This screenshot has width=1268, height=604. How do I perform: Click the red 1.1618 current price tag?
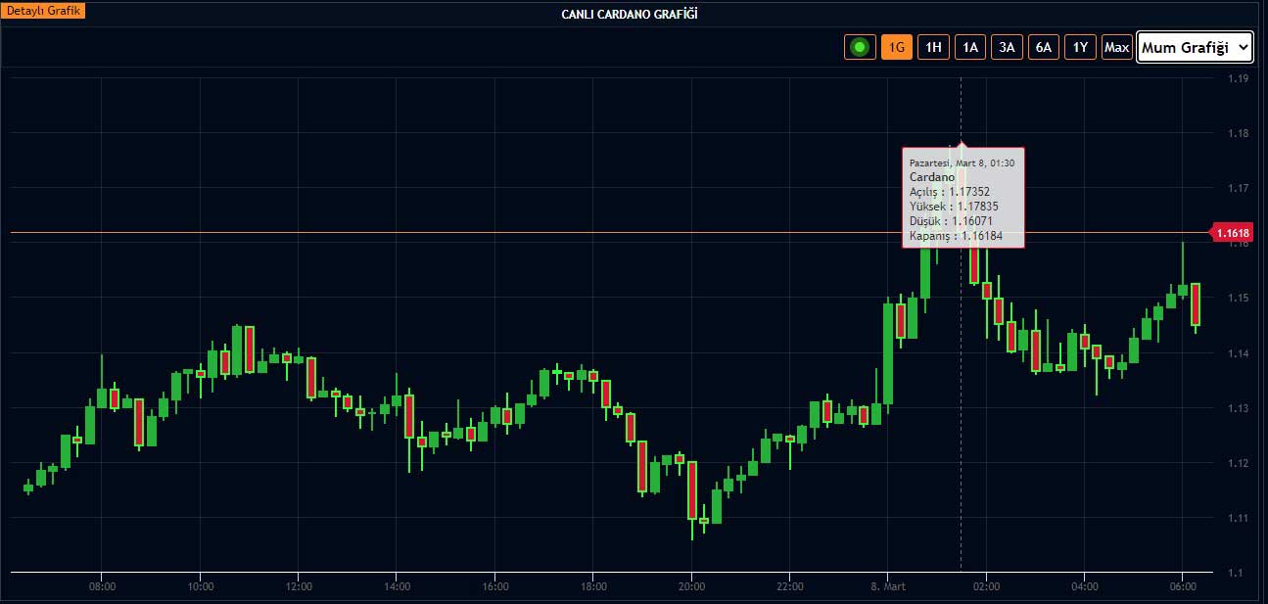click(1232, 232)
